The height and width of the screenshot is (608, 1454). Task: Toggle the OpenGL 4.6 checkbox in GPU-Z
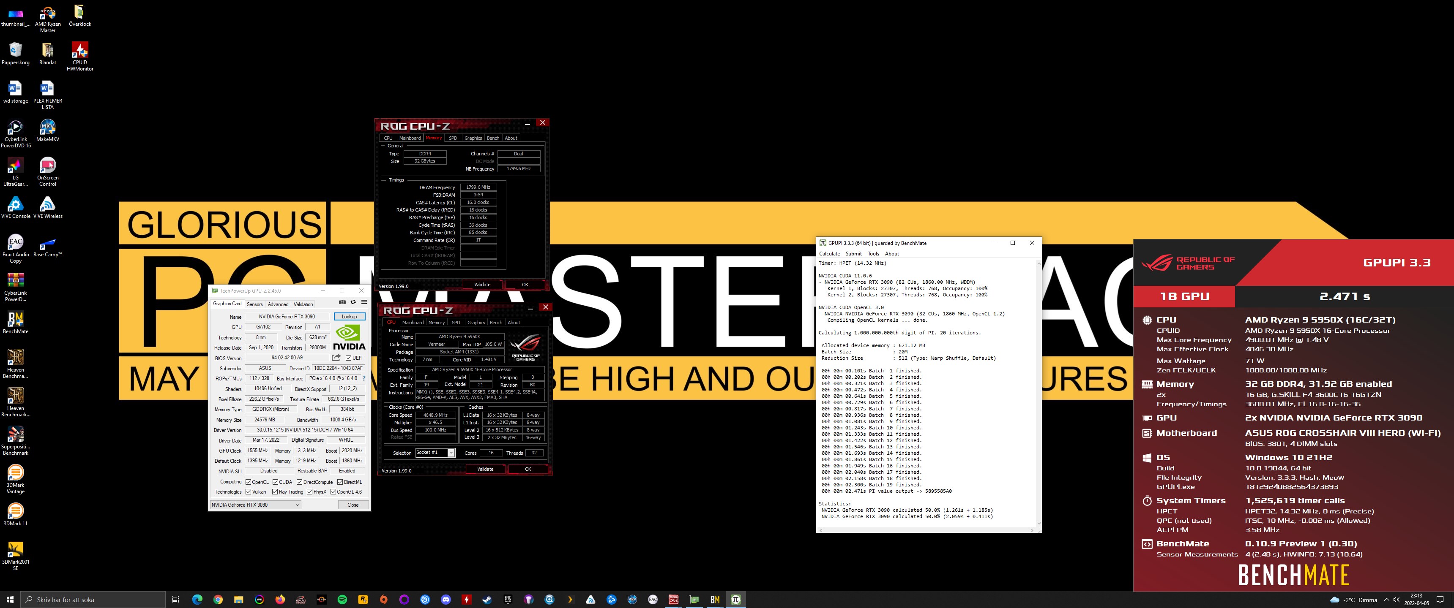coord(333,492)
